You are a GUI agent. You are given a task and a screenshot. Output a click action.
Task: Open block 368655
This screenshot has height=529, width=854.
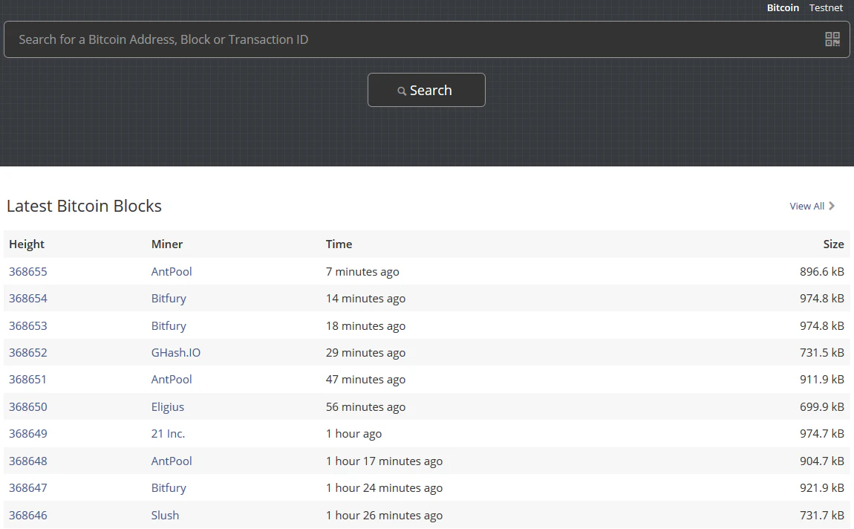27,271
